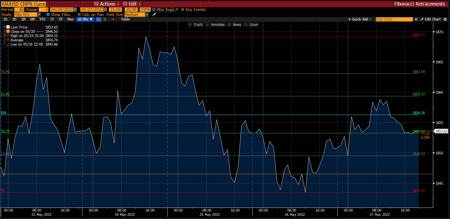450x219 pixels.
Task: Click the Annotate button
Action: (215, 25)
